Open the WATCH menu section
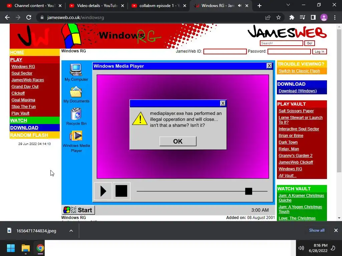Viewport: 342px width, 256px height. click(19, 120)
